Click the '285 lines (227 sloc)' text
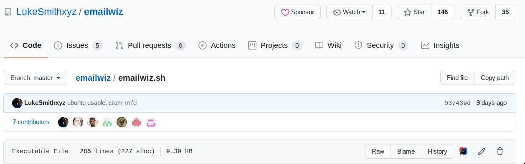 [117, 152]
